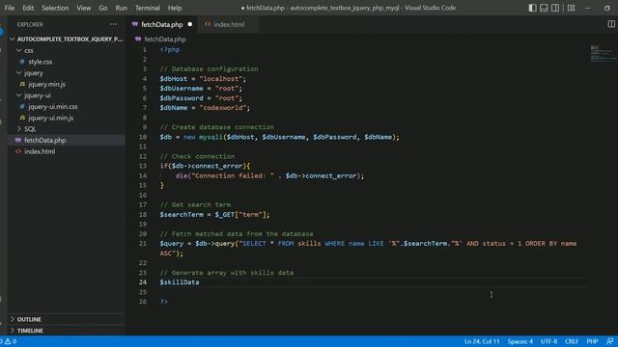Collapse the jquery-ui folder
The height and width of the screenshot is (347, 618).
(19, 95)
